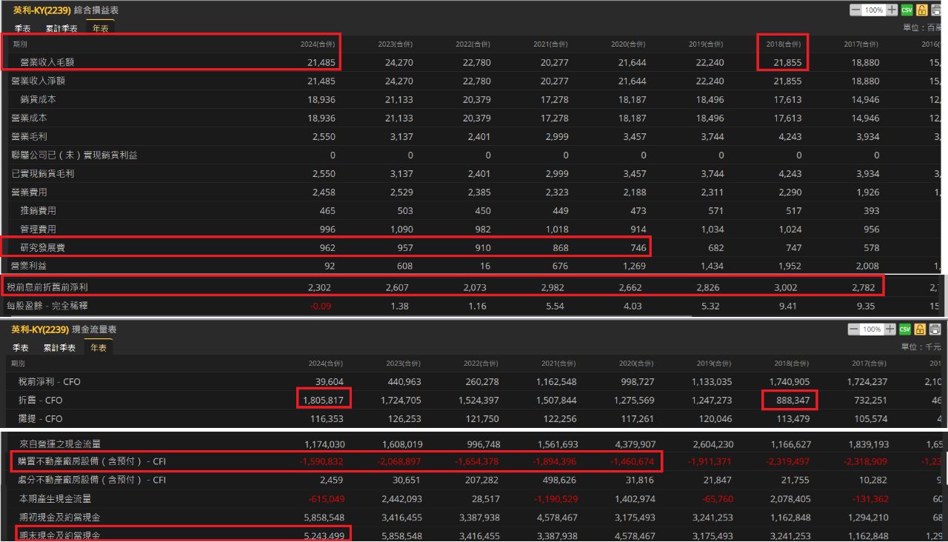Click the 營業收入淨額 row label
Screen dimensions: 948x542
click(39, 81)
